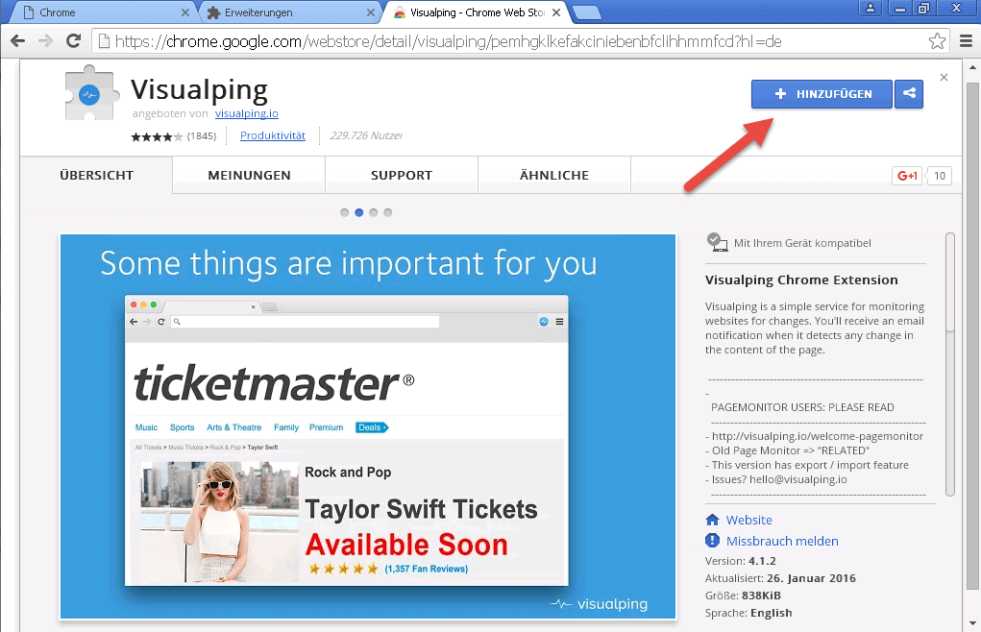Screen dimensions: 981x632
Task: Switch to the Erweiterungen tab
Action: pyautogui.click(x=291, y=12)
